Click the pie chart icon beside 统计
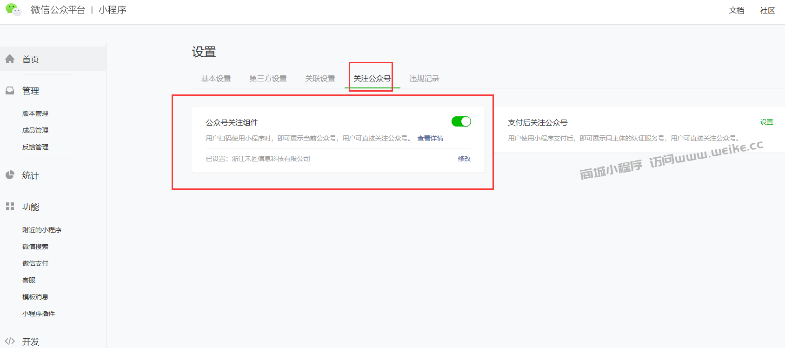The image size is (785, 348). (10, 175)
